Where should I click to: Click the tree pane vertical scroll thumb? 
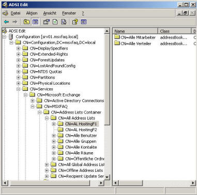click(x=107, y=79)
